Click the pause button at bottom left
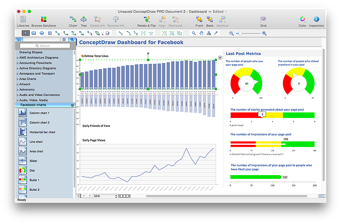This screenshot has height=224, width=341. click(78, 196)
